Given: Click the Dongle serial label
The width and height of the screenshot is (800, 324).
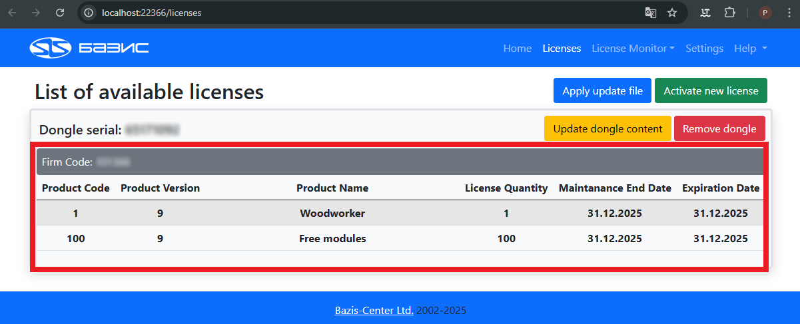Looking at the screenshot, I should pos(81,130).
